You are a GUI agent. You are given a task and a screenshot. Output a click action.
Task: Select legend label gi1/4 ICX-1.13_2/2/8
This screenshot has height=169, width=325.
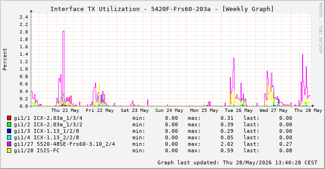[47, 137]
